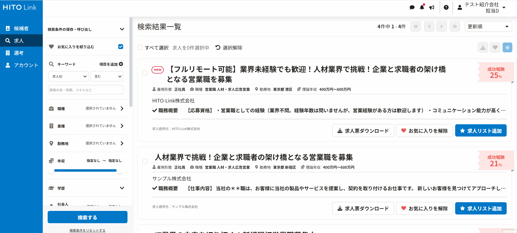Open アカウント in the sidebar
Image resolution: width=517 pixels, height=233 pixels.
pos(21,65)
